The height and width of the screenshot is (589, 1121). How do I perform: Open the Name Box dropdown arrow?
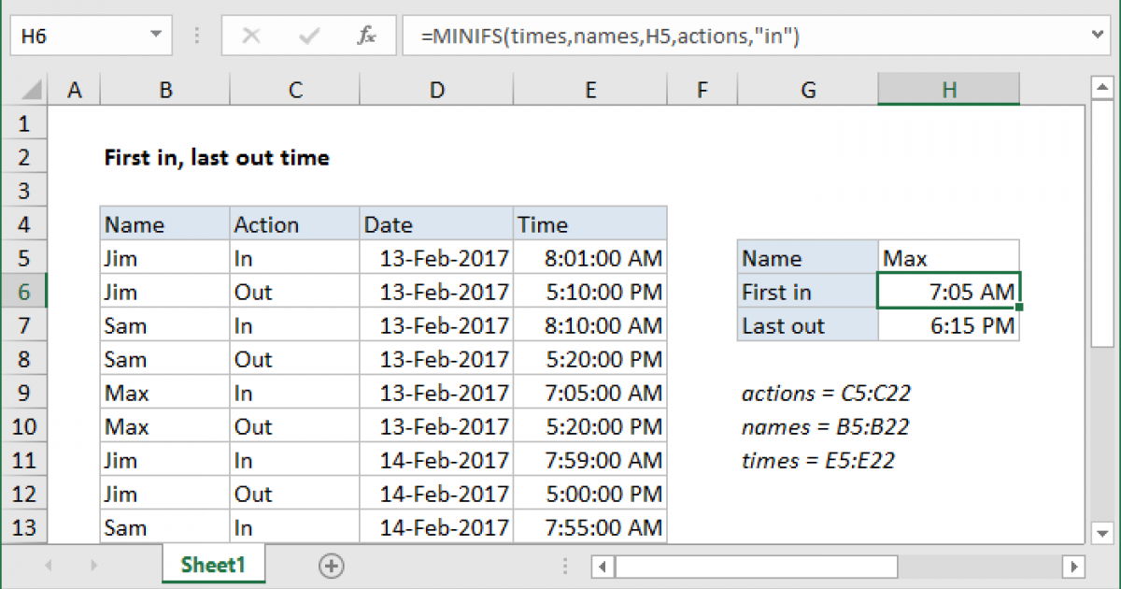[156, 35]
